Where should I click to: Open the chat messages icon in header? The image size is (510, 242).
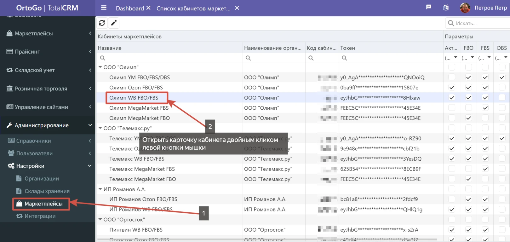click(x=428, y=7)
